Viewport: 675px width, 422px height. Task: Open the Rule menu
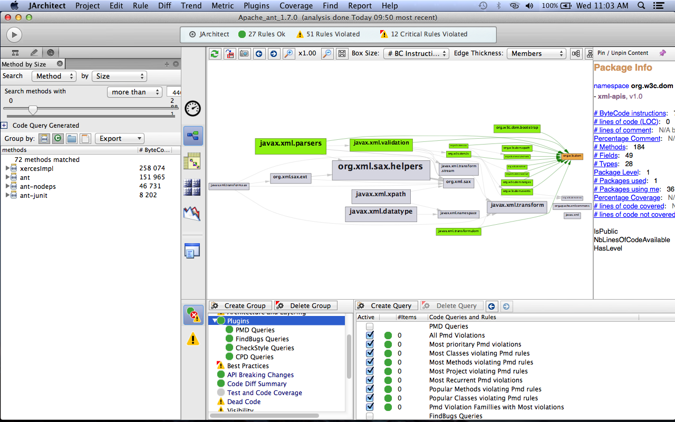pos(140,6)
